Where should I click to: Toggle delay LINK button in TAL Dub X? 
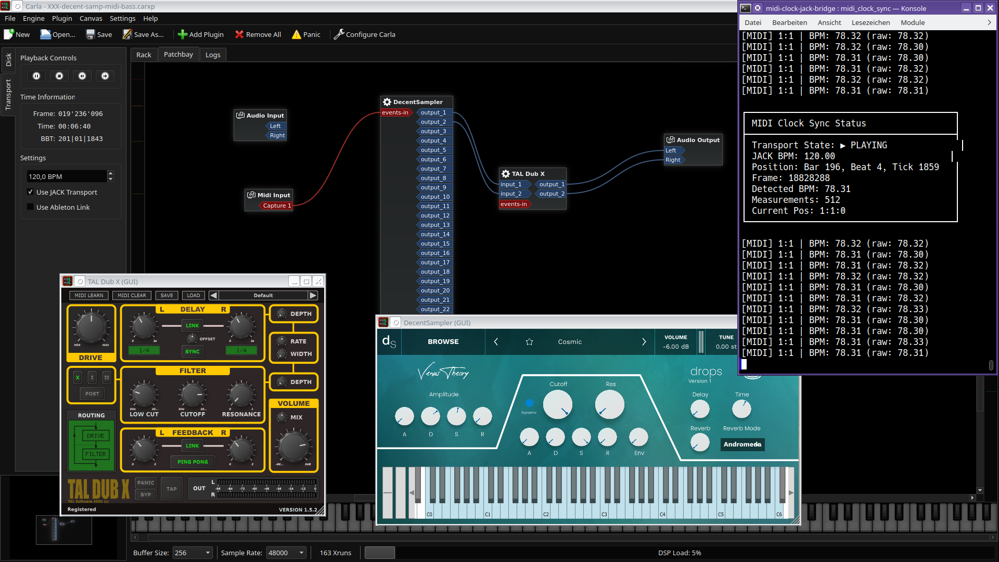(x=192, y=326)
